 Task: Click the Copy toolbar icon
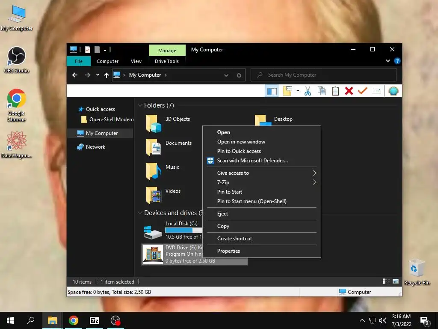(x=322, y=91)
